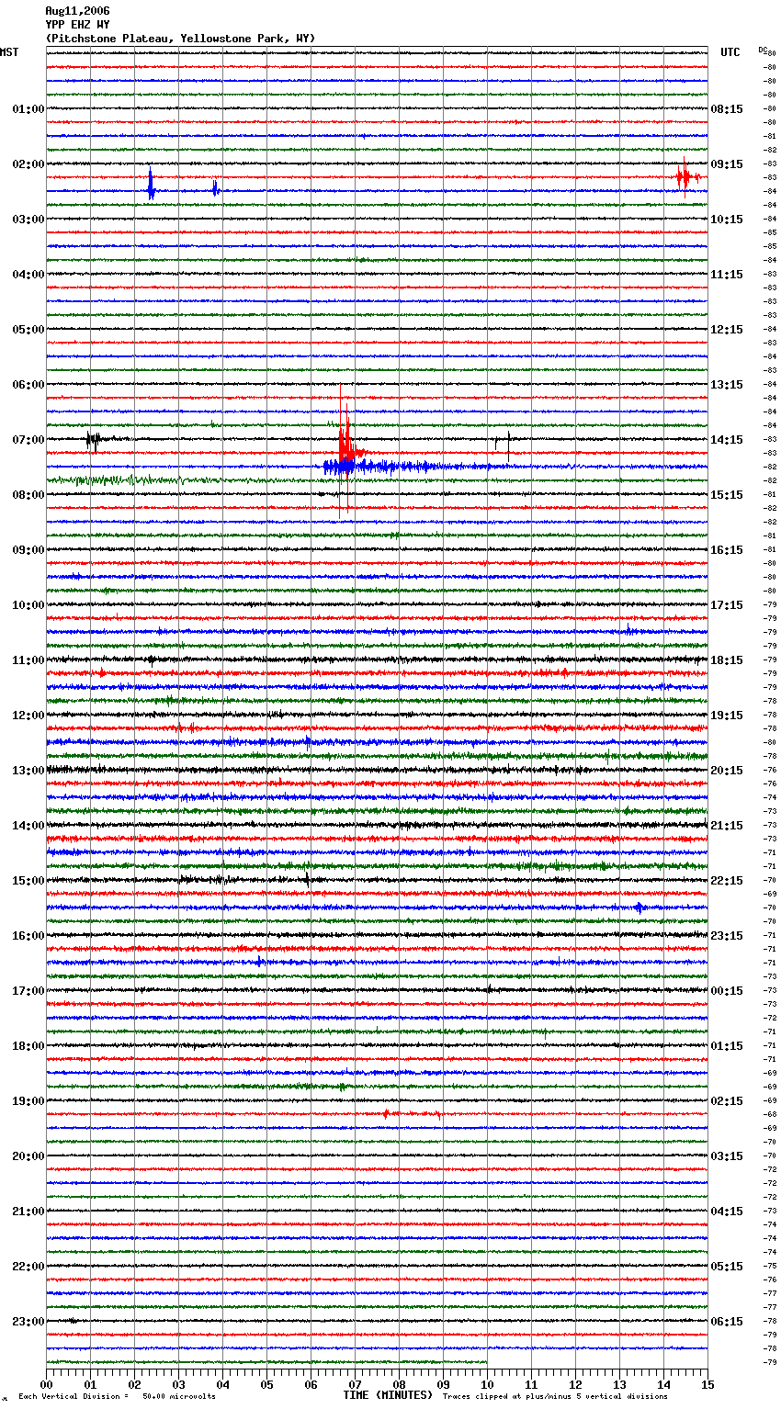
Task: Click the "10" minute tick label
Action: tap(487, 1385)
